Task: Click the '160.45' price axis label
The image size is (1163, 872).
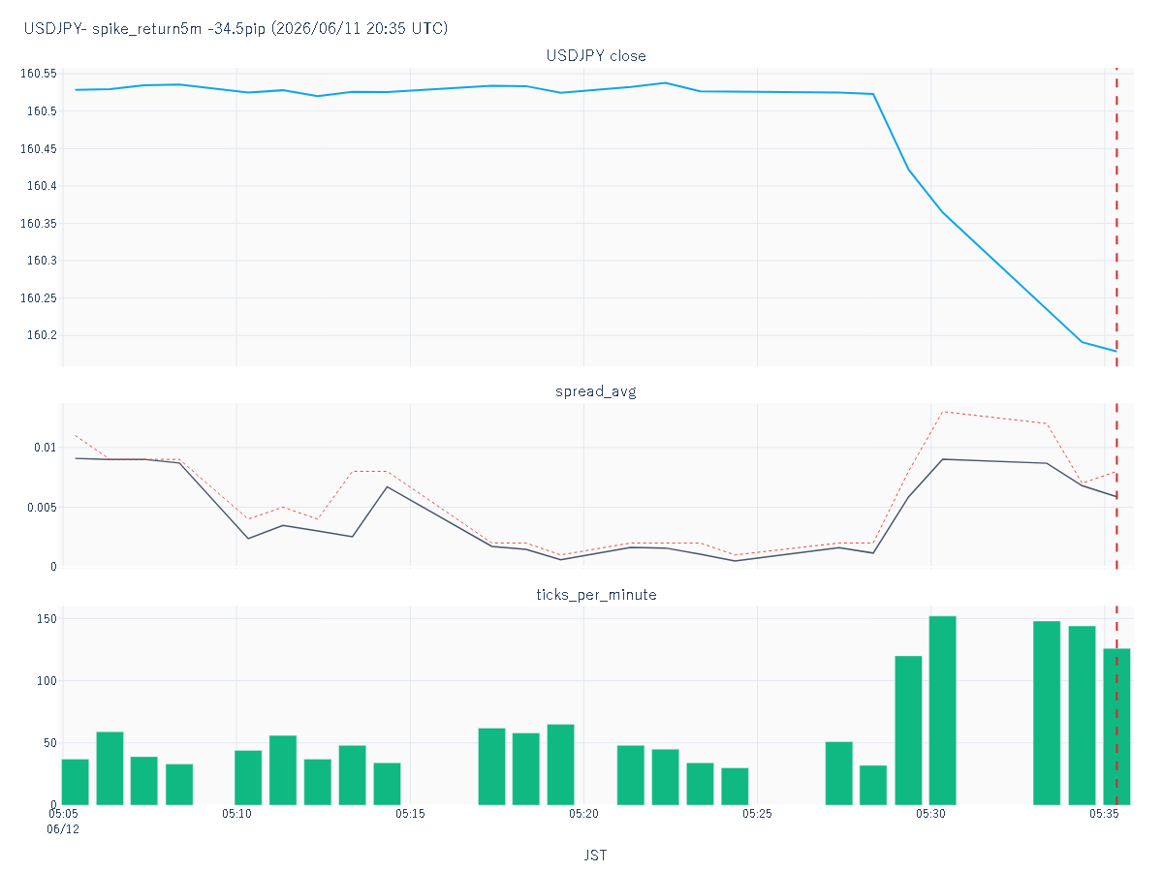Action: coord(39,148)
